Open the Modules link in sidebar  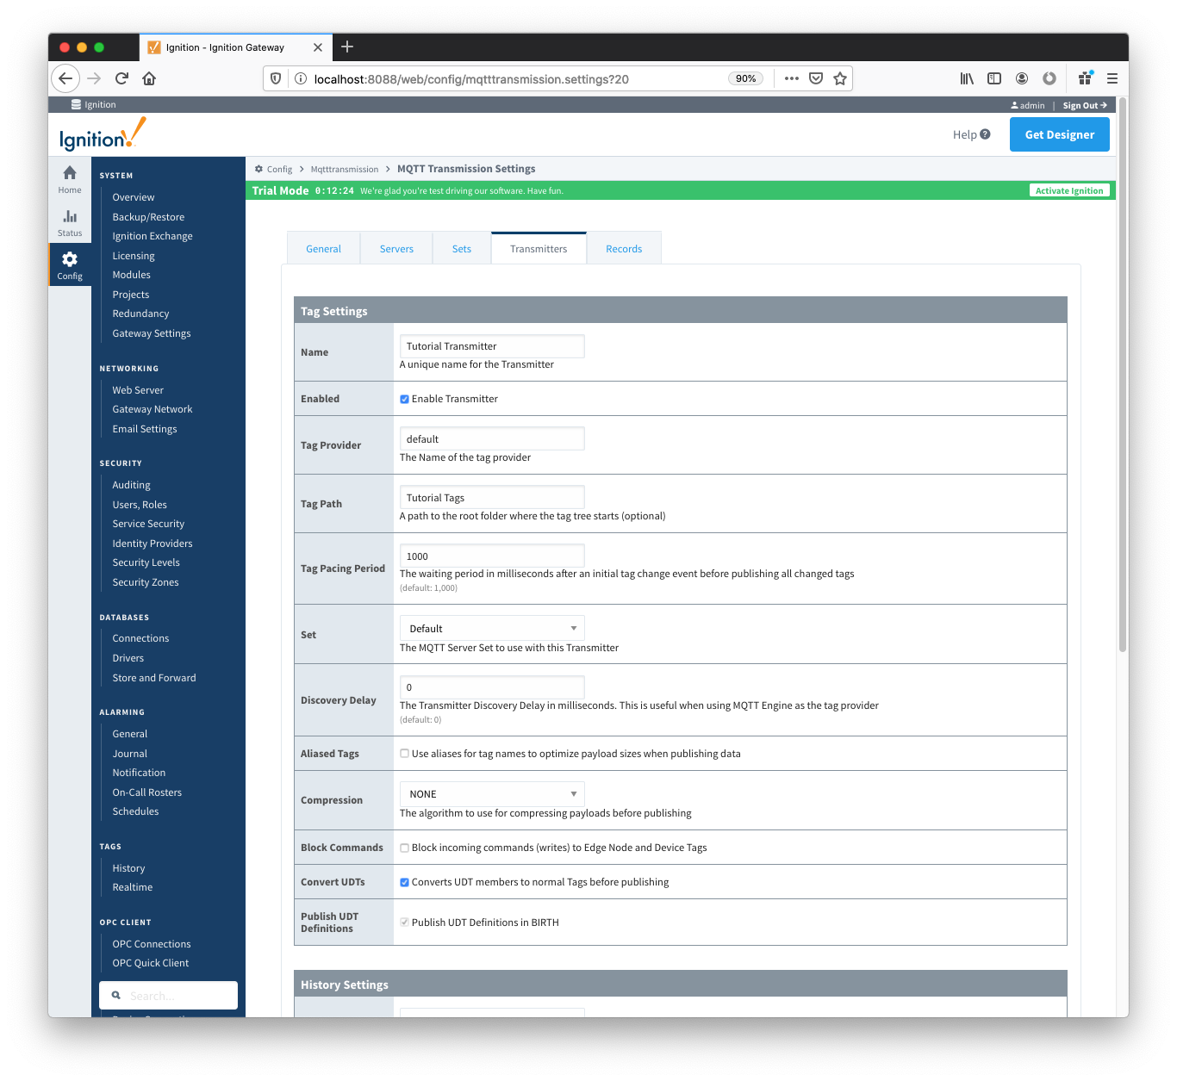click(131, 275)
